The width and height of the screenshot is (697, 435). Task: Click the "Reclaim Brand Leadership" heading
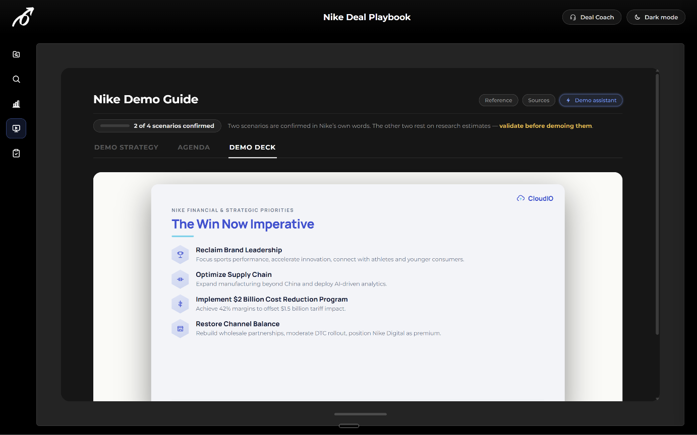pos(239,250)
